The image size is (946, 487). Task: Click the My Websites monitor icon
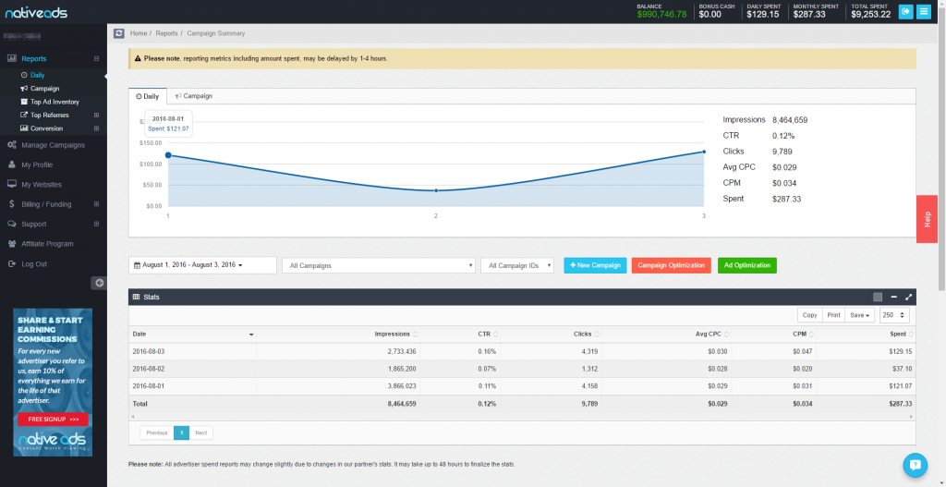11,184
